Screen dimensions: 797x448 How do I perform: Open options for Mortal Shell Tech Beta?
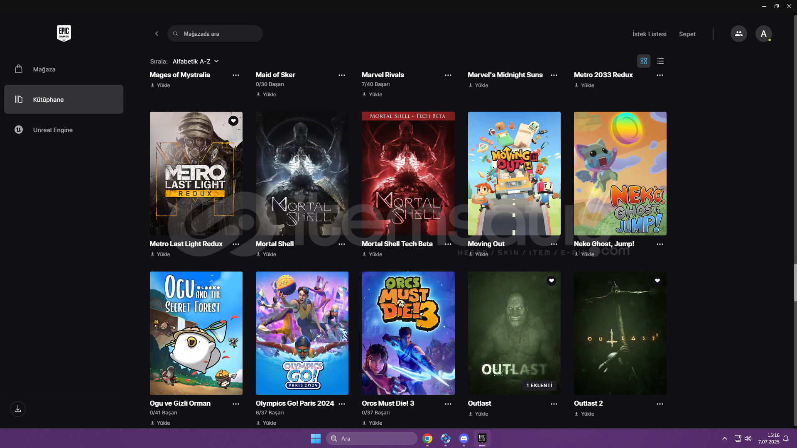click(448, 244)
